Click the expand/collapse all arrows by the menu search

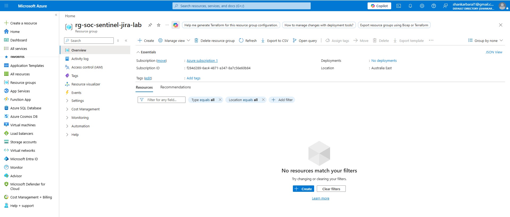coord(118,41)
